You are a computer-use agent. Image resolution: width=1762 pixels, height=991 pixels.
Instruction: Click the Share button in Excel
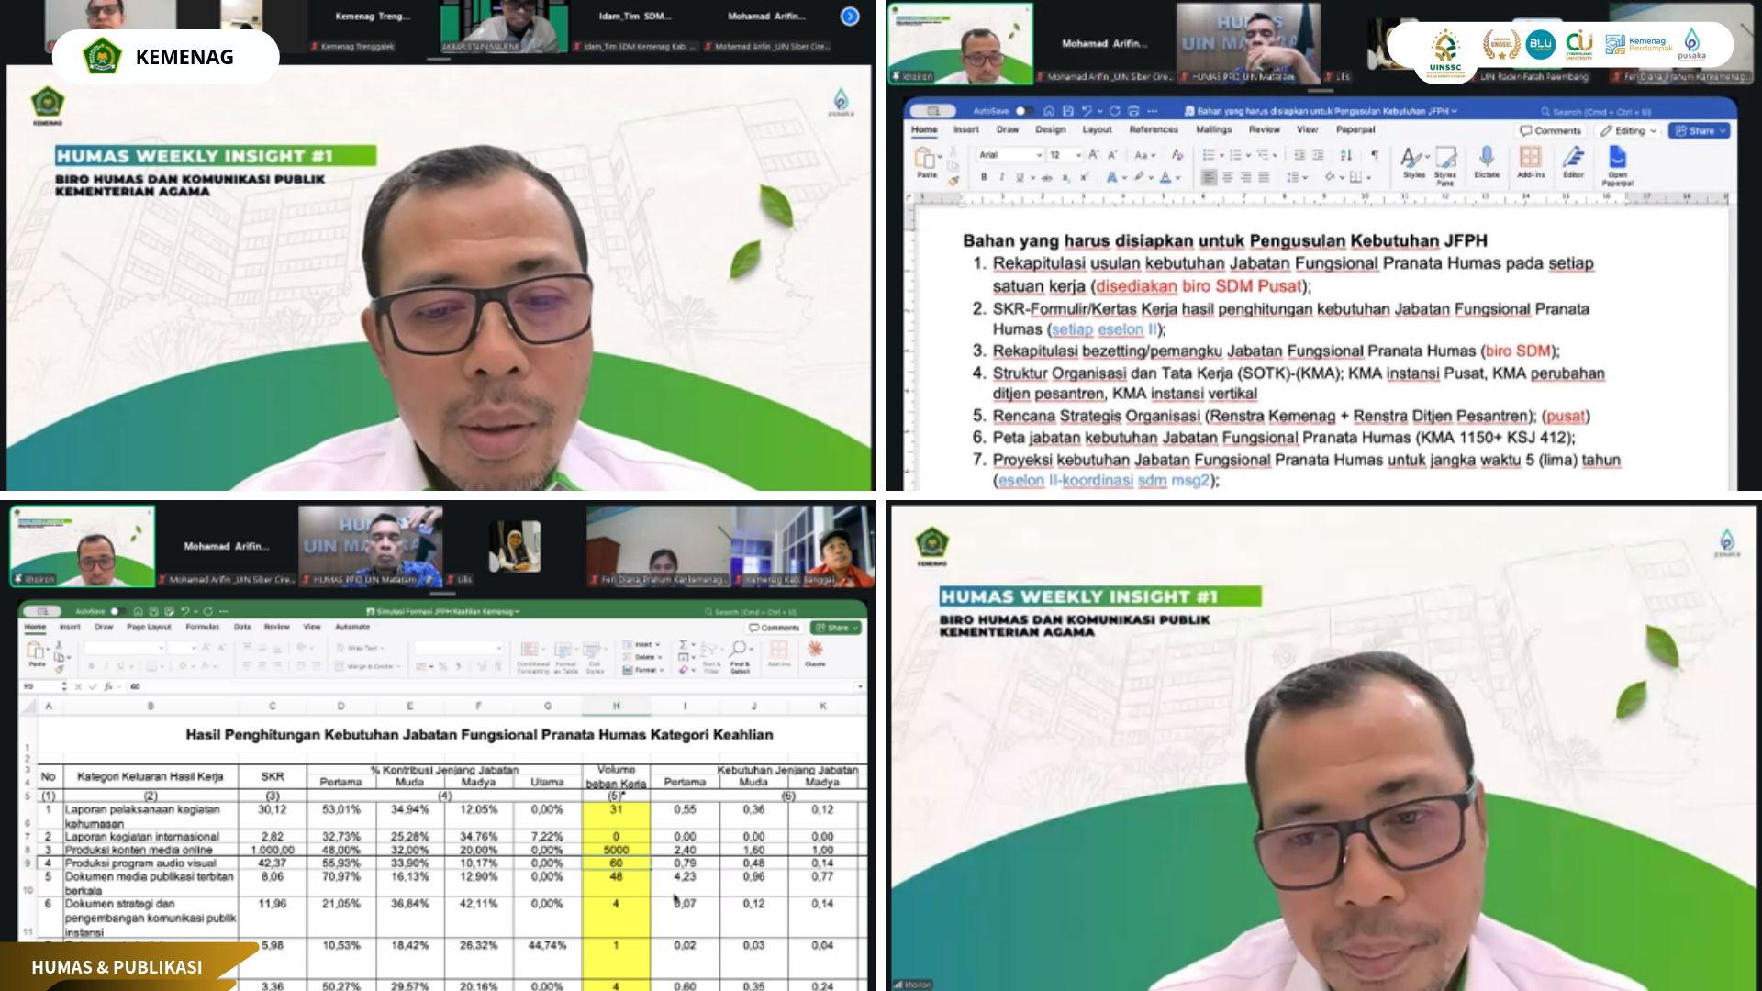click(x=836, y=628)
